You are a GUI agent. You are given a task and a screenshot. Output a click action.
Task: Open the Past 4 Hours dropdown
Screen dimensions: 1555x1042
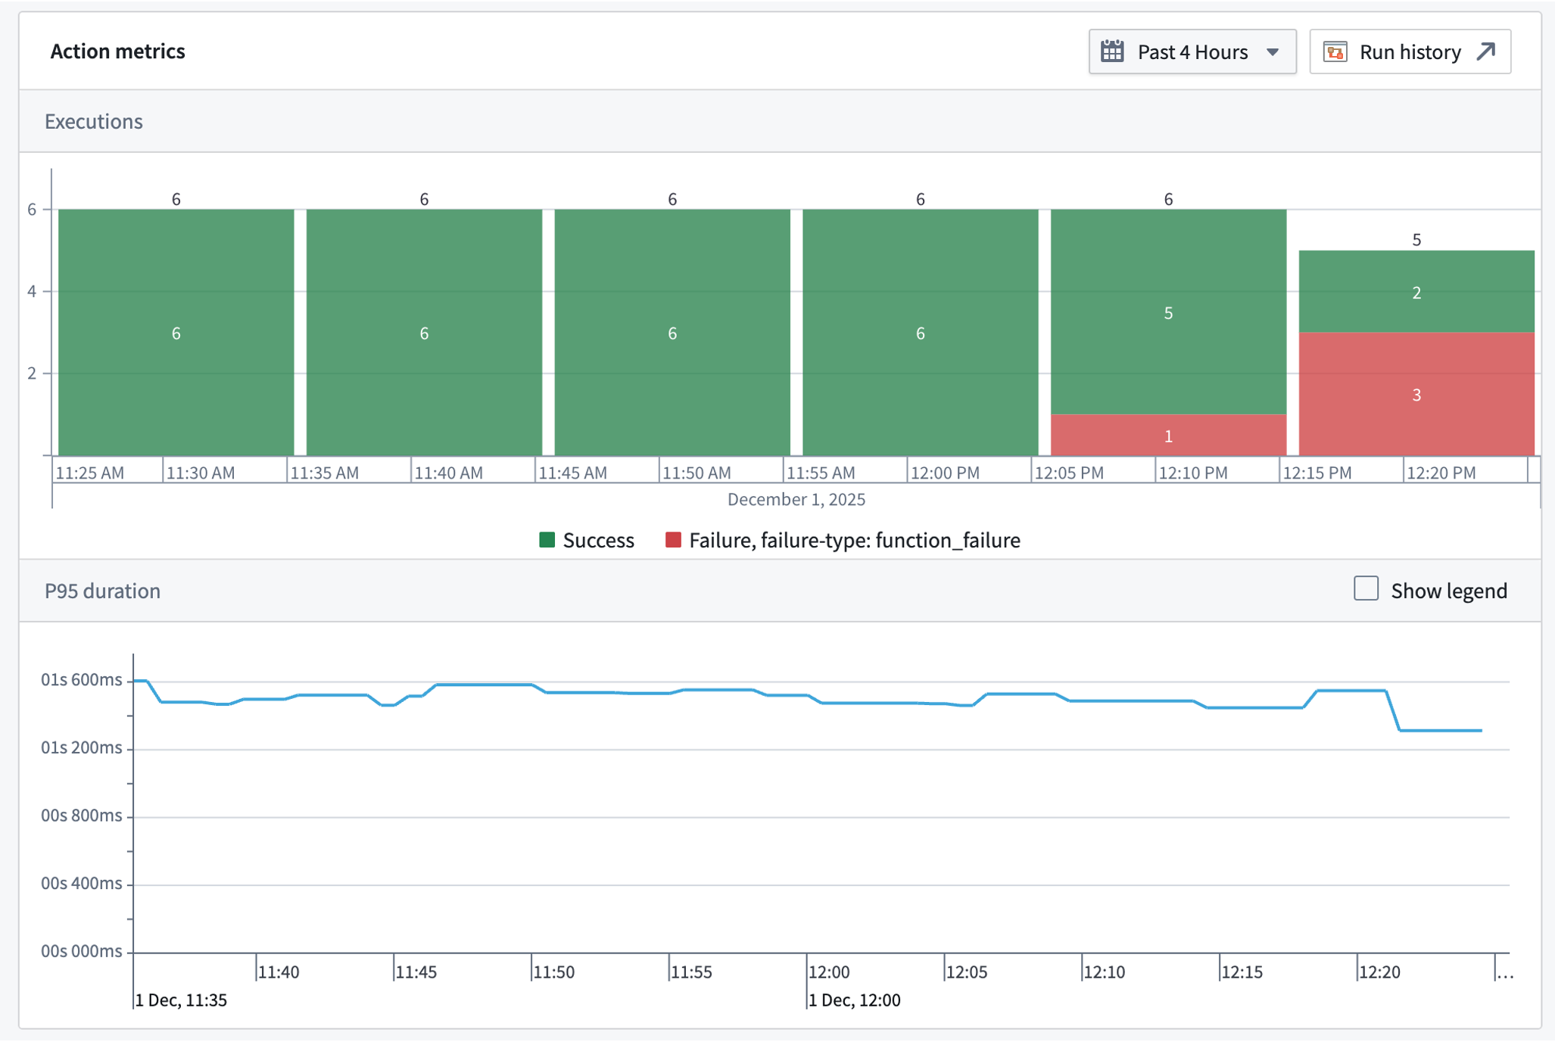1192,51
